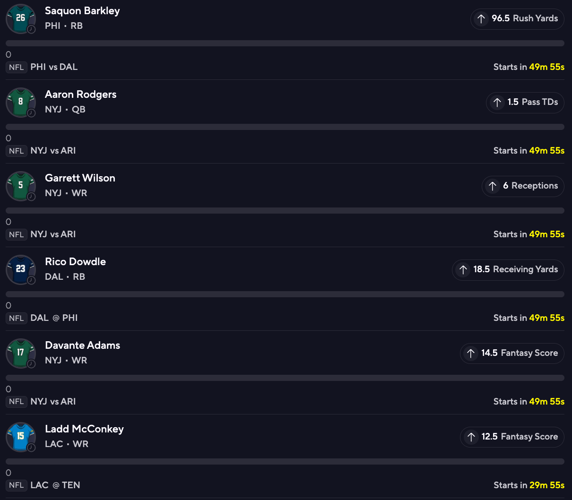Click Davante Adams' number 17 jersey
Viewport: 572px width, 500px height.
[20, 353]
